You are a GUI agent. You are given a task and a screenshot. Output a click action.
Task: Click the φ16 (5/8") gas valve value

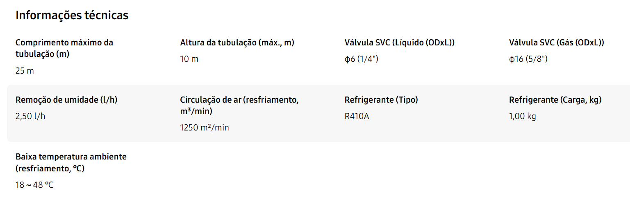click(528, 59)
